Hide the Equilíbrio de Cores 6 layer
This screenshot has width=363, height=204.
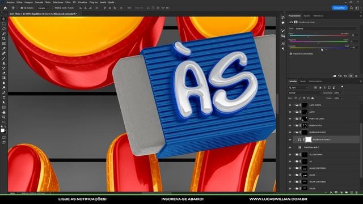coord(290,139)
